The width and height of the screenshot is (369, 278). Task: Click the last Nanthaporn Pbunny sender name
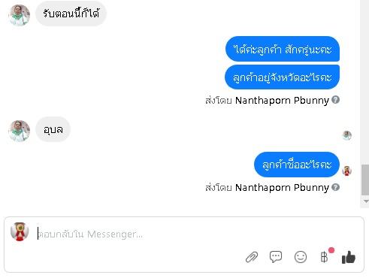(x=282, y=188)
